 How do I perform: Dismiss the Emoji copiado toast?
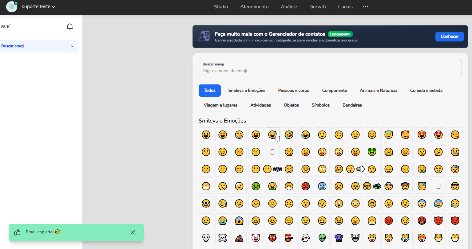tap(133, 232)
